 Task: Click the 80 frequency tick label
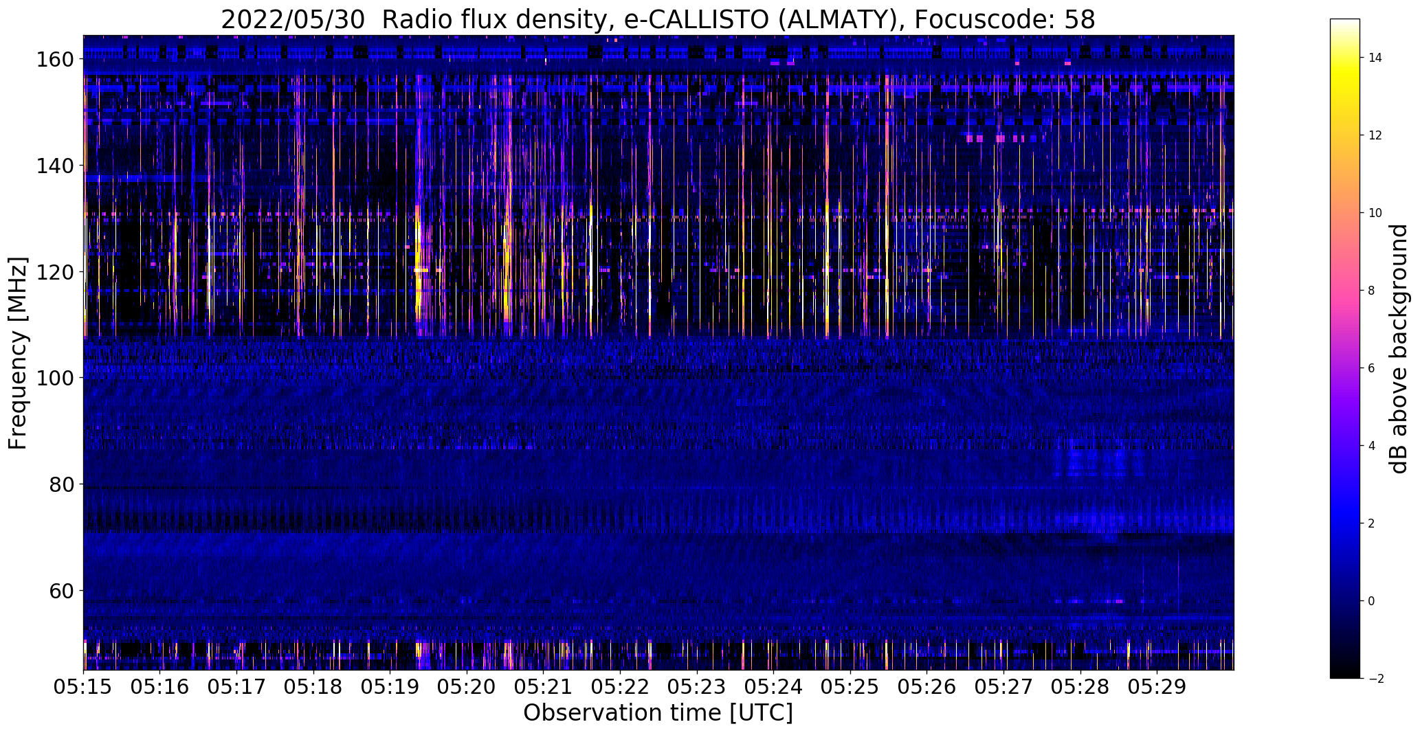[61, 484]
